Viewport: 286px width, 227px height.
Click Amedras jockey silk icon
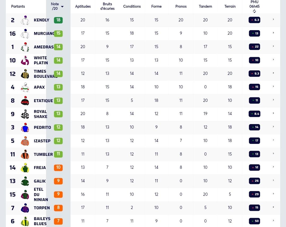[x=25, y=47]
